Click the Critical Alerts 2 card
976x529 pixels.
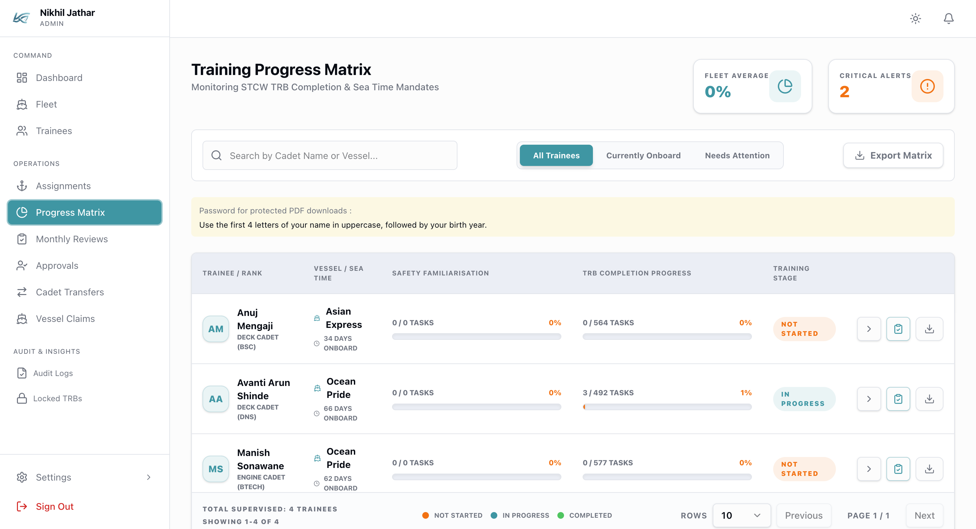point(891,86)
